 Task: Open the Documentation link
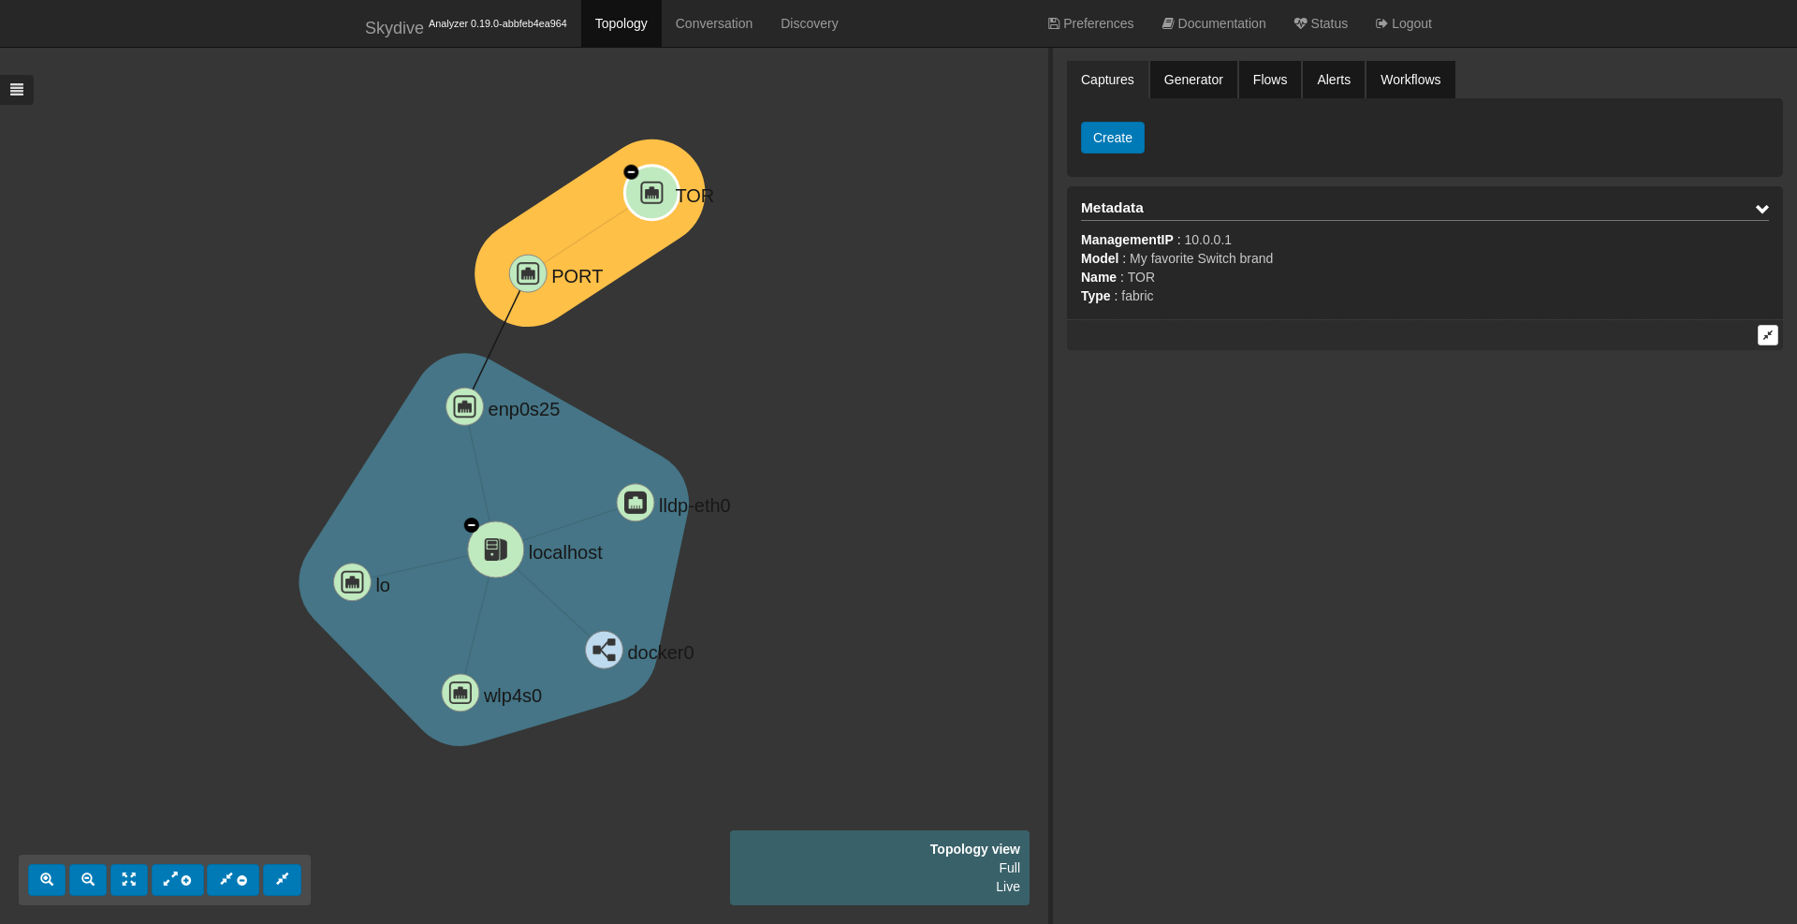tap(1214, 23)
